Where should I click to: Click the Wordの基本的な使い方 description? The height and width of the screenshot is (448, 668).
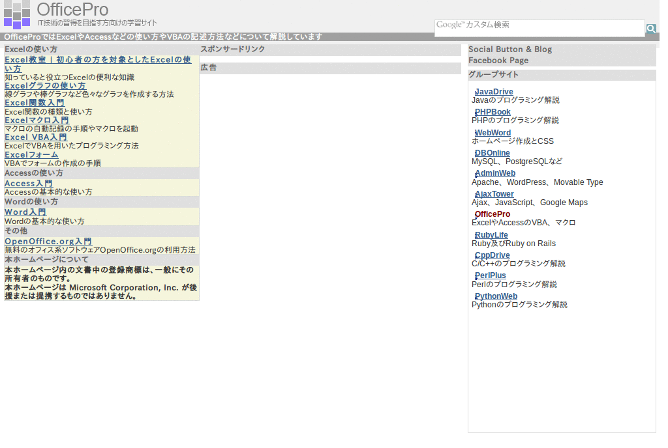click(x=44, y=221)
